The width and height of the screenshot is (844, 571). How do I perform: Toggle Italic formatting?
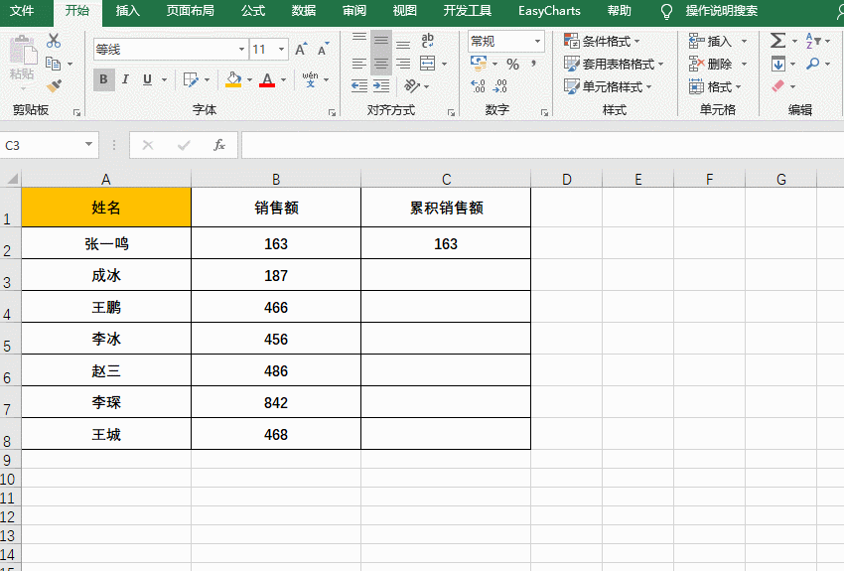coord(125,79)
